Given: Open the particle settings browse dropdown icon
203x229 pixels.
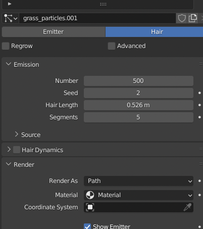Looking at the screenshot, I should (x=11, y=18).
